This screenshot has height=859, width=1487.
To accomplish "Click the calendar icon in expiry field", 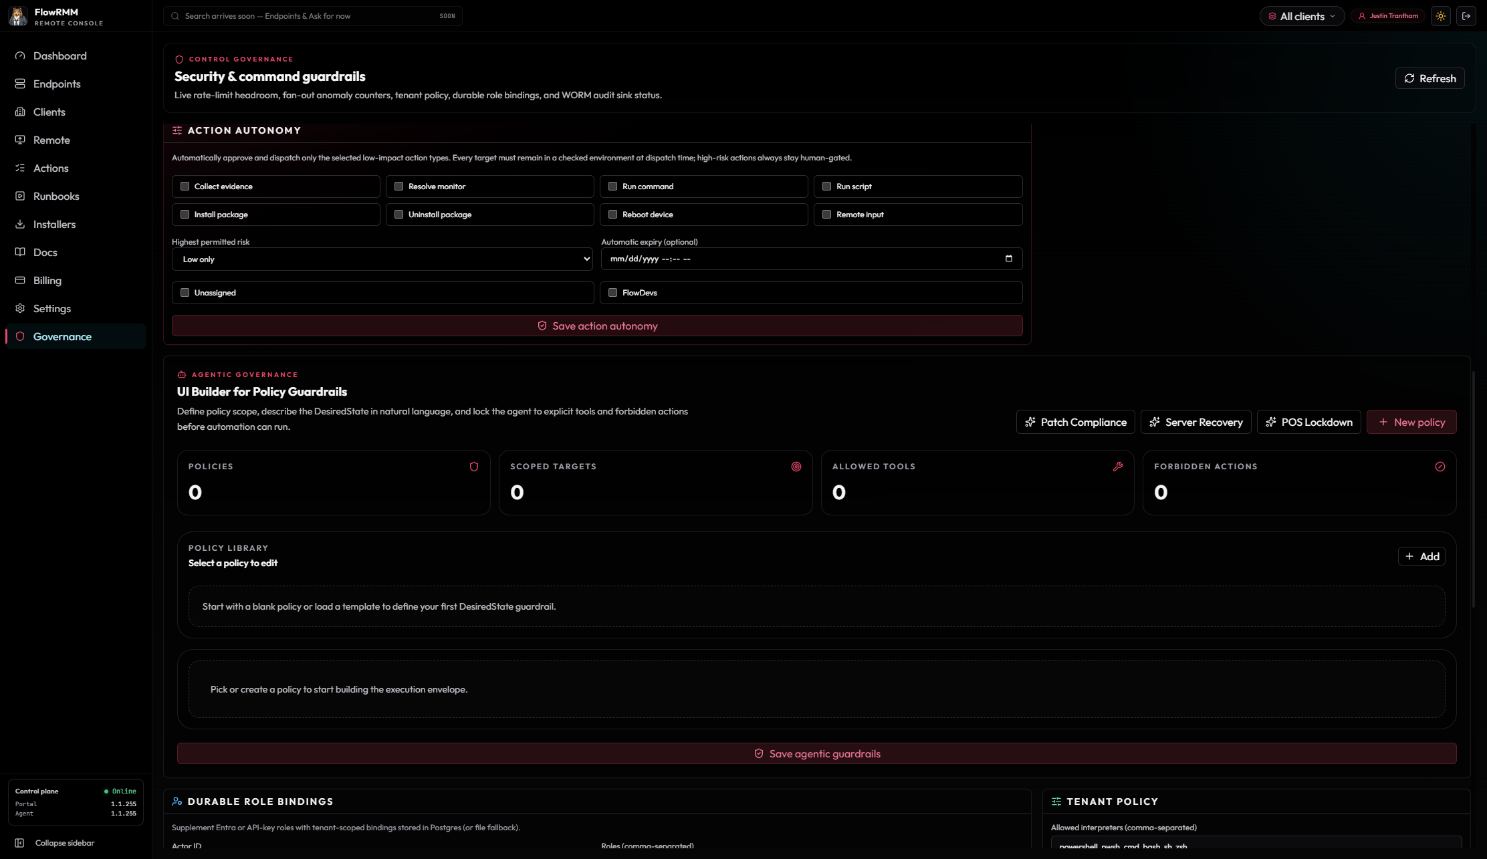I will [1009, 259].
